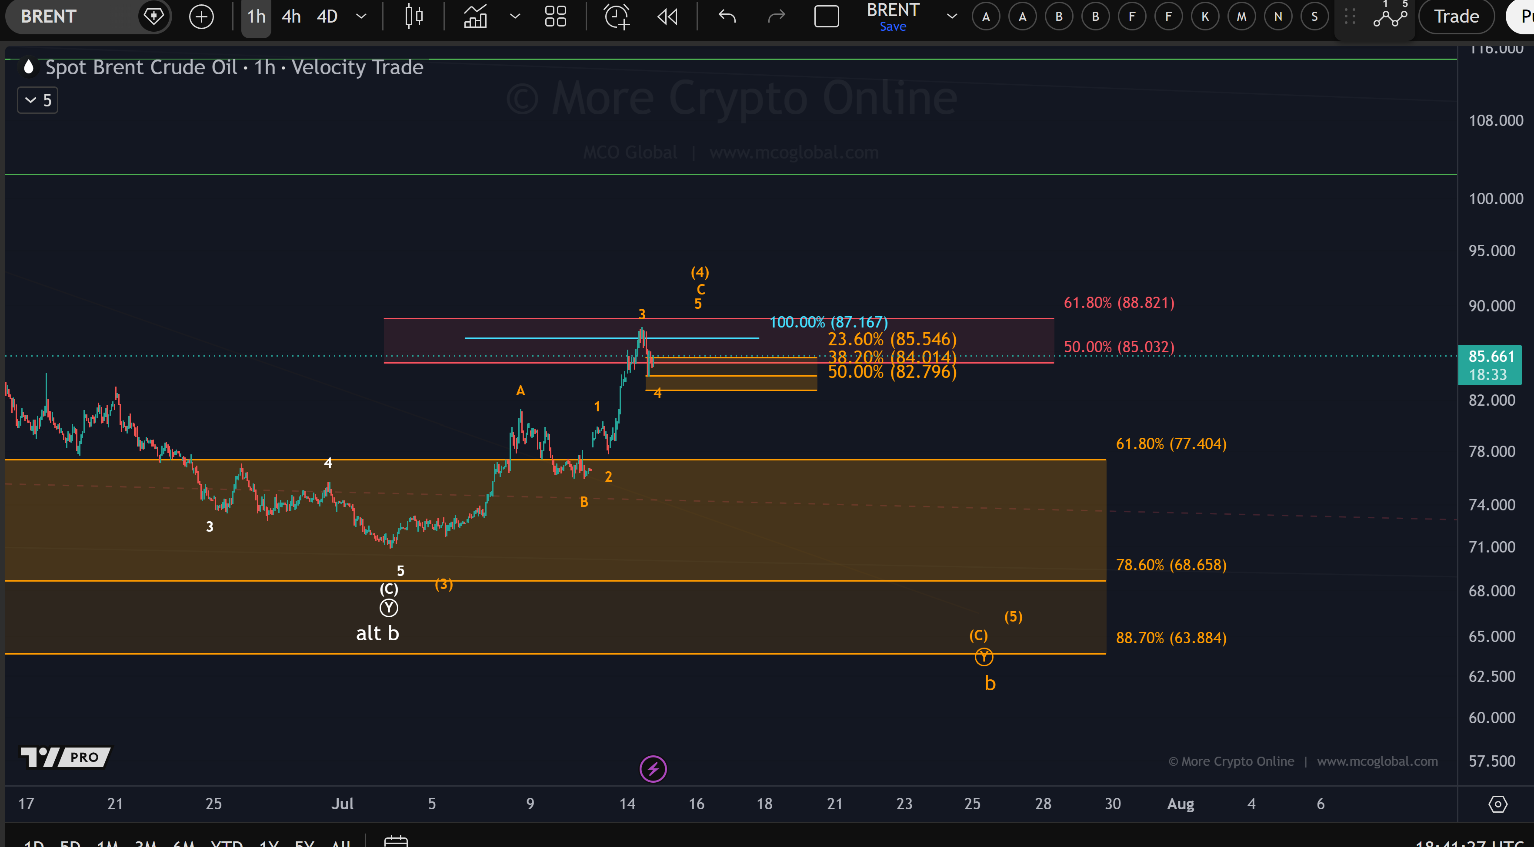
Task: Open chart settings hexagon gear icon
Action: (x=1497, y=804)
